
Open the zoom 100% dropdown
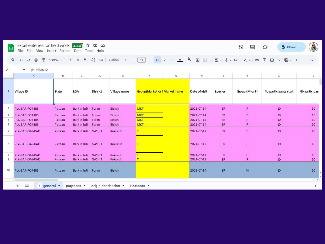point(56,60)
